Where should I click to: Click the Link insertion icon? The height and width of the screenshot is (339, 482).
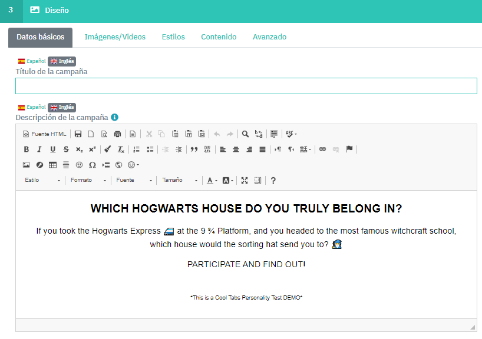pyautogui.click(x=322, y=149)
